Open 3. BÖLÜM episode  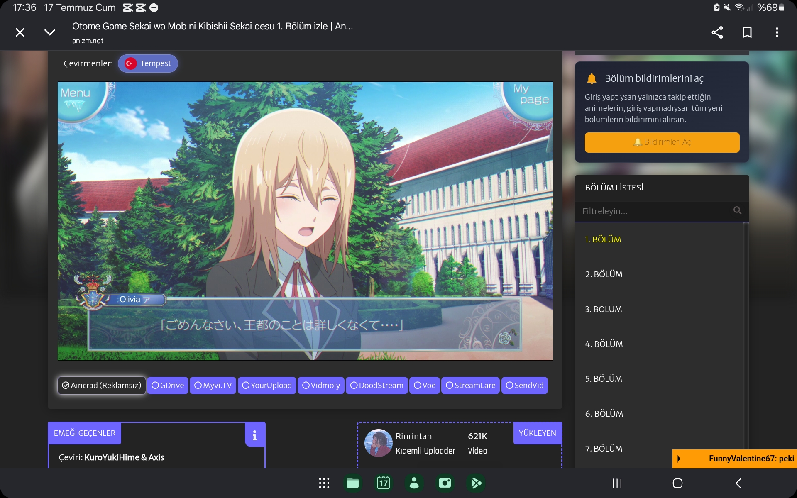click(604, 309)
